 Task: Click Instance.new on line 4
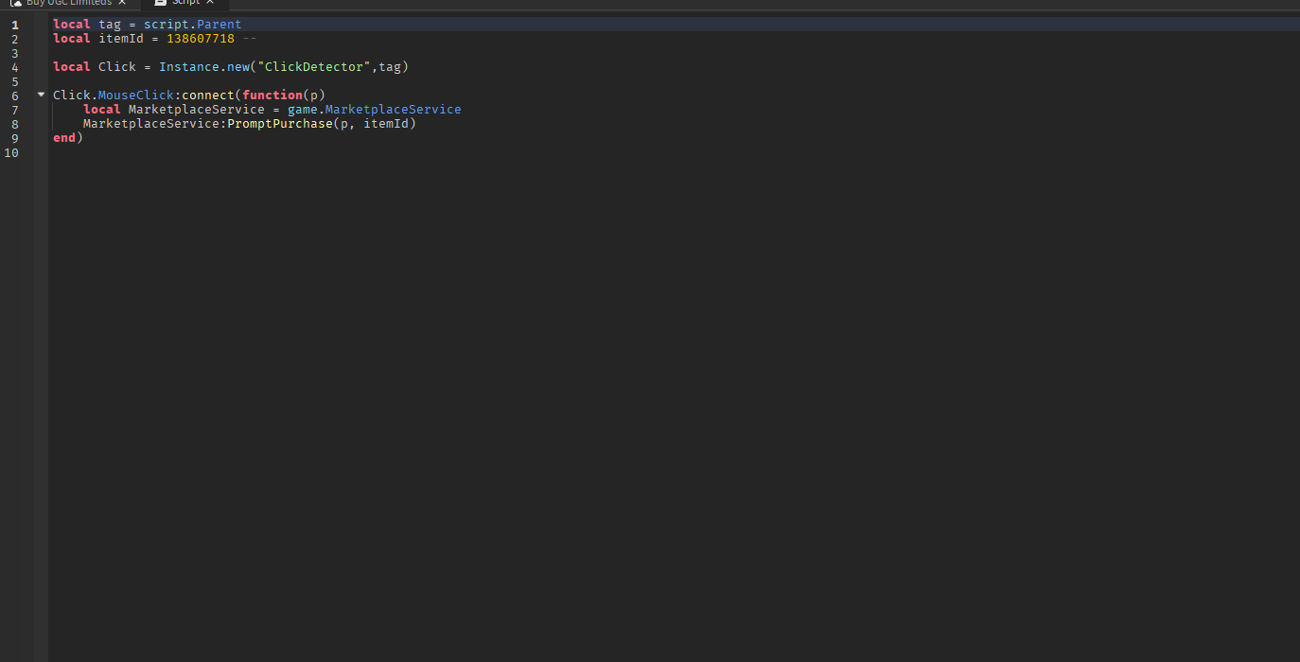click(204, 66)
